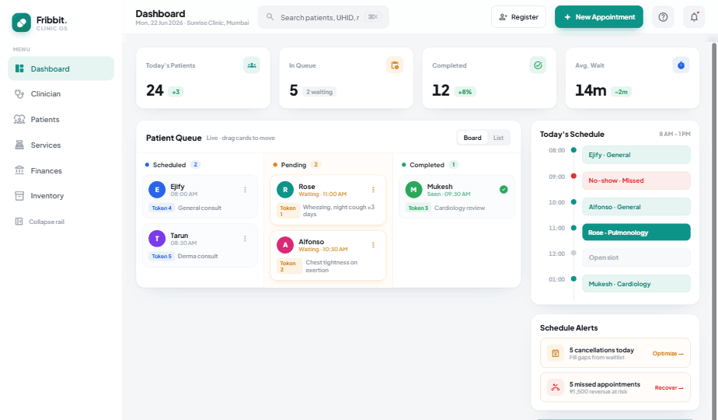Switch Patient Queue to List view
Screen dimensions: 718x420
pos(498,138)
